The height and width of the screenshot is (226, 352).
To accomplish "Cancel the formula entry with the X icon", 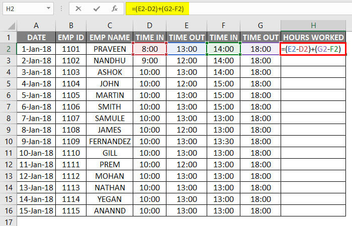I will point(78,9).
